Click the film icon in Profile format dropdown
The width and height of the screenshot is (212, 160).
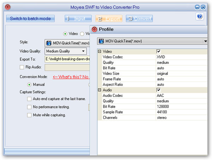tap(101, 41)
